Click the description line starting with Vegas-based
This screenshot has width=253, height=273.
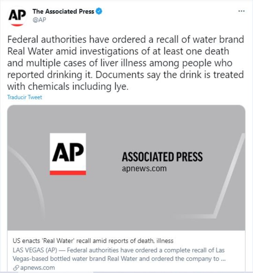119,259
